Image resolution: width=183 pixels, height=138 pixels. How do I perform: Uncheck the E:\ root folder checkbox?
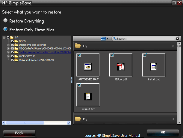coord(8,37)
